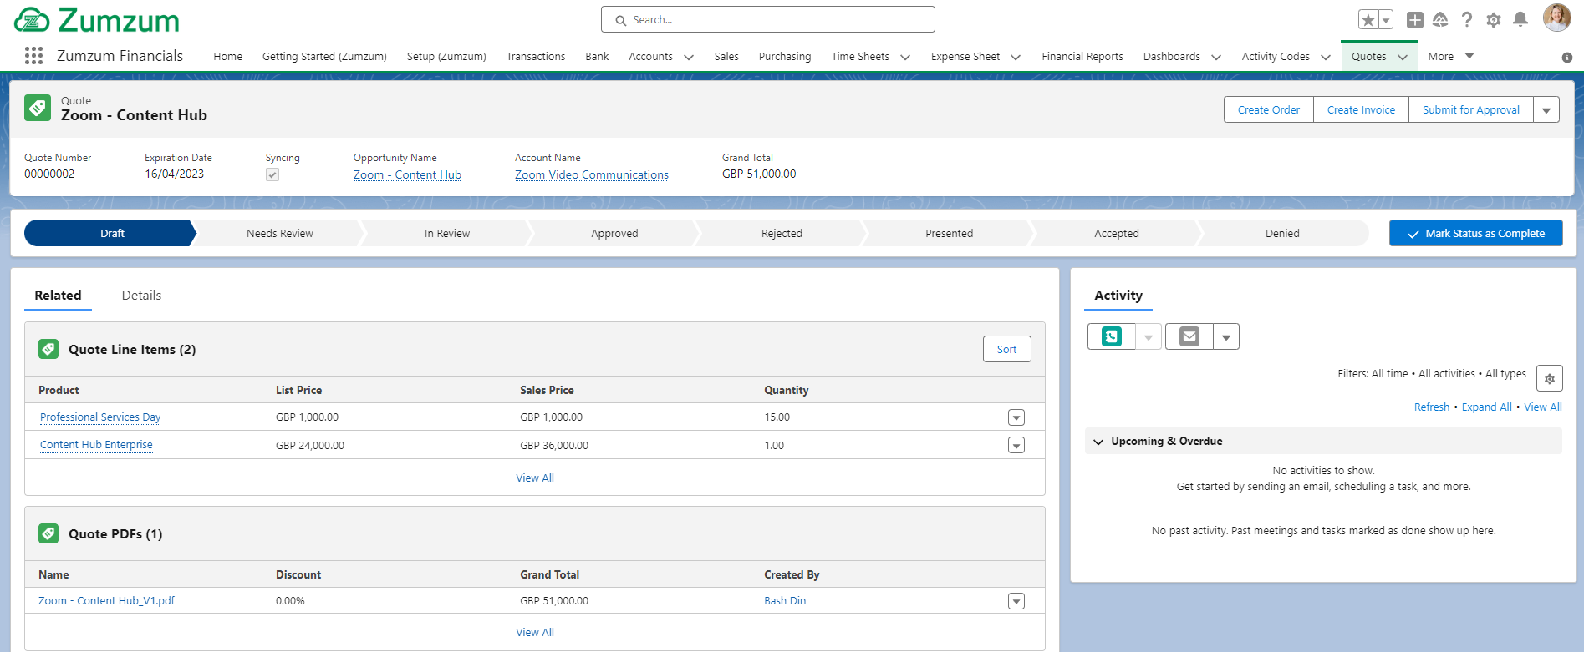
Task: Click the Quote record tag icon in header
Action: [x=38, y=108]
